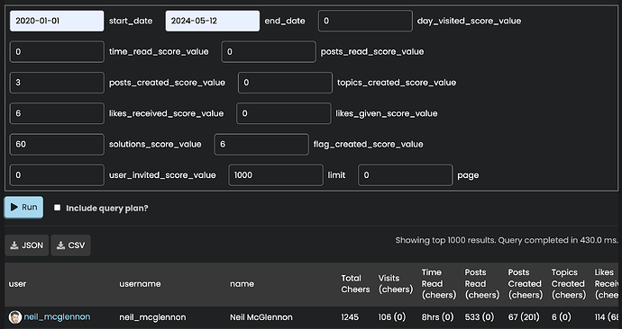Screen dimensions: 622x329
Task: Click the end_date field label
Action: pyautogui.click(x=285, y=21)
